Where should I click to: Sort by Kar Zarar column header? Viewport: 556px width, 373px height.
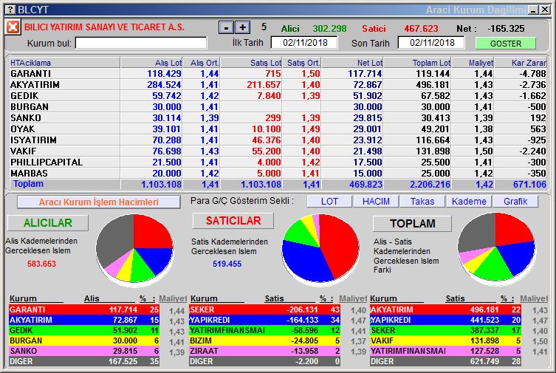coord(521,63)
